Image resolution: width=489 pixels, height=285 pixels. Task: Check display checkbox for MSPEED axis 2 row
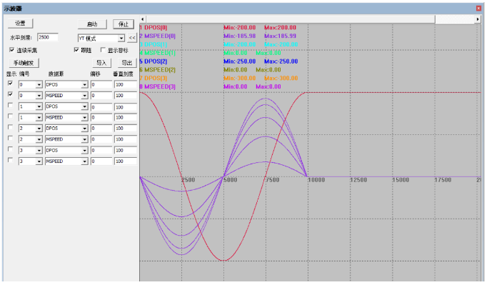coord(10,139)
